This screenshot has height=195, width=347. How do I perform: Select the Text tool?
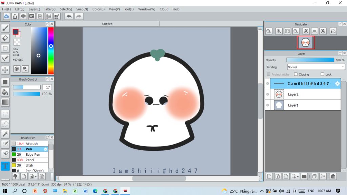click(5, 166)
